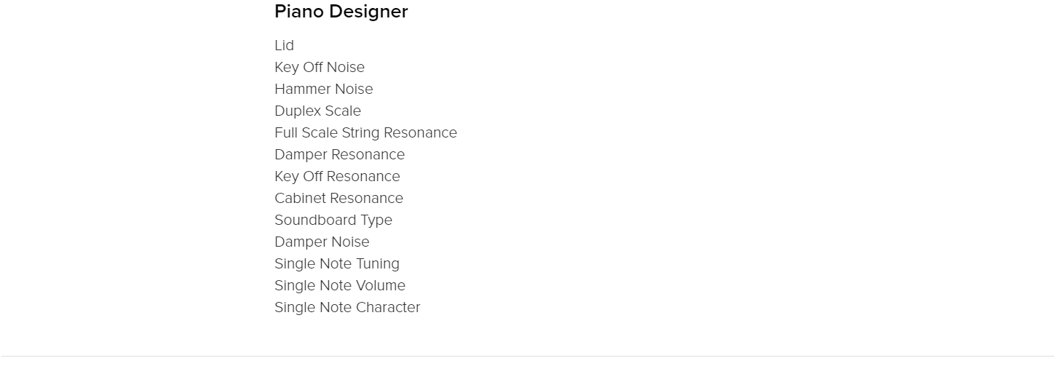Screen dimensions: 1054x382
Task: Open Single Note Tuning
Action: click(x=337, y=263)
